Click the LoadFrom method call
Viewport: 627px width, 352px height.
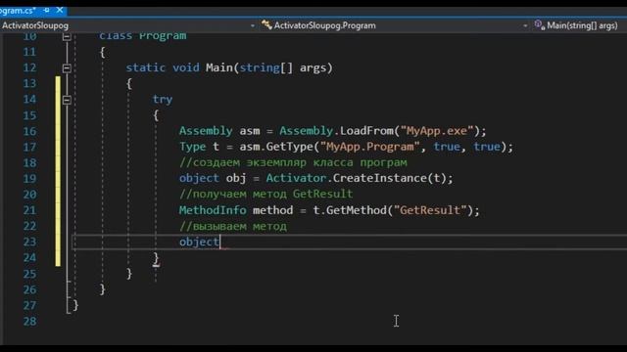[366, 131]
